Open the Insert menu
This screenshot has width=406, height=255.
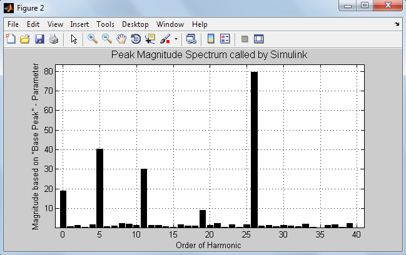pyautogui.click(x=79, y=24)
